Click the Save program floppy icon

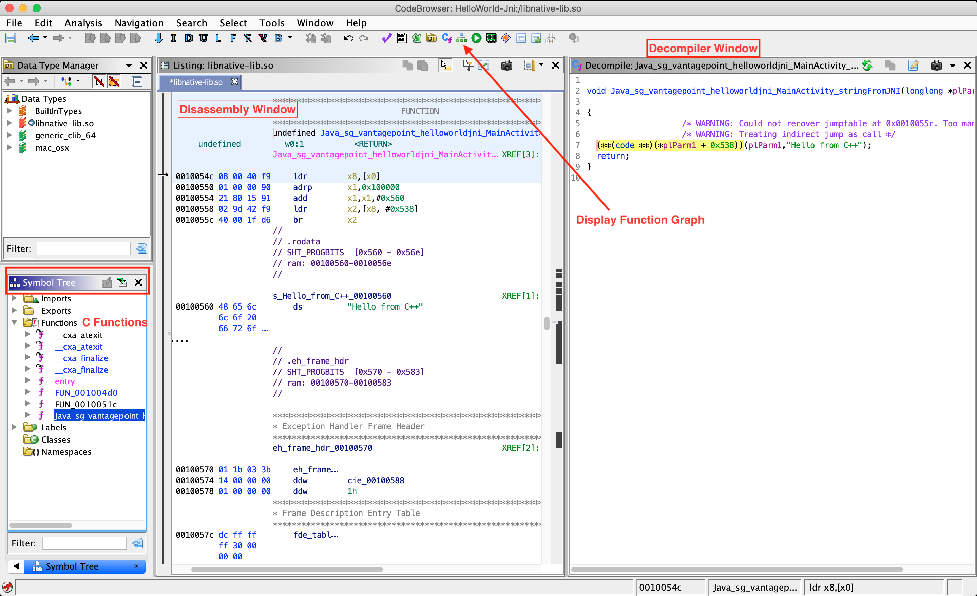click(x=11, y=38)
